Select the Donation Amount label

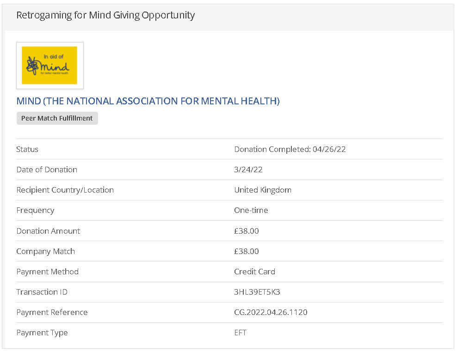48,231
